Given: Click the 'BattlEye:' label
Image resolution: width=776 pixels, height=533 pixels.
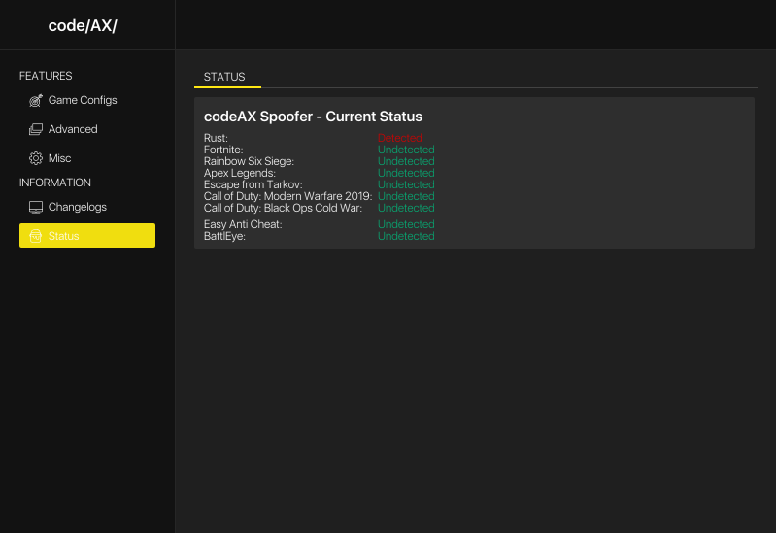Looking at the screenshot, I should (x=224, y=236).
